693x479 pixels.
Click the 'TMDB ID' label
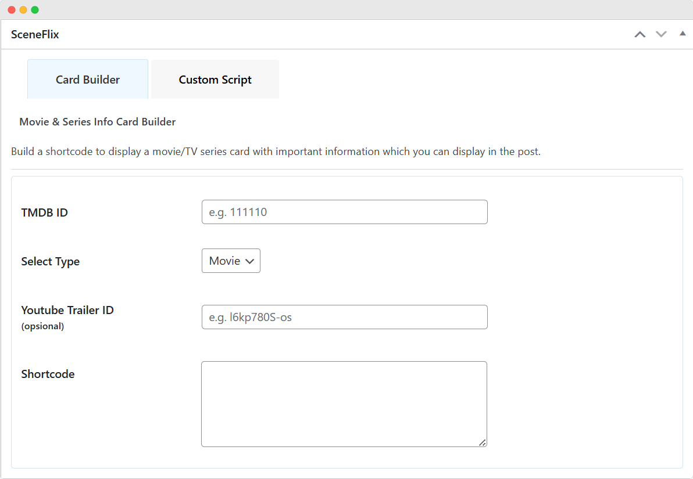(45, 213)
